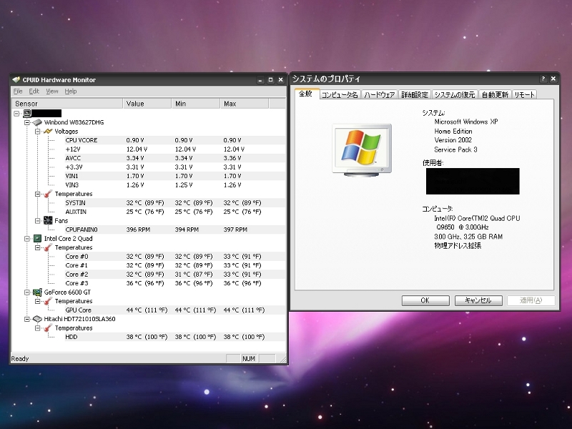Image resolution: width=572 pixels, height=429 pixels.
Task: Collapse the Winbond W83627DHG node
Action: click(x=27, y=122)
